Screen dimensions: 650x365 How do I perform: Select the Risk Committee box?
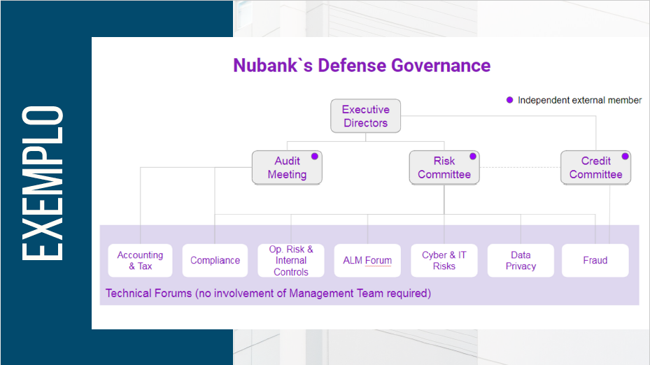tap(444, 167)
